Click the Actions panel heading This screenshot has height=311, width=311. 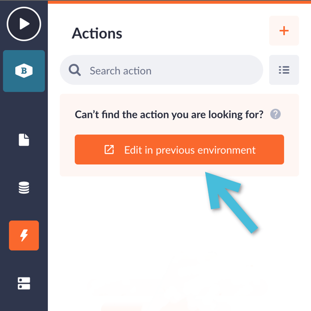pos(97,33)
